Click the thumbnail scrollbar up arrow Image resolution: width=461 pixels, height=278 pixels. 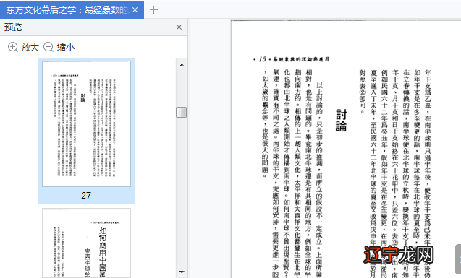tap(182, 65)
